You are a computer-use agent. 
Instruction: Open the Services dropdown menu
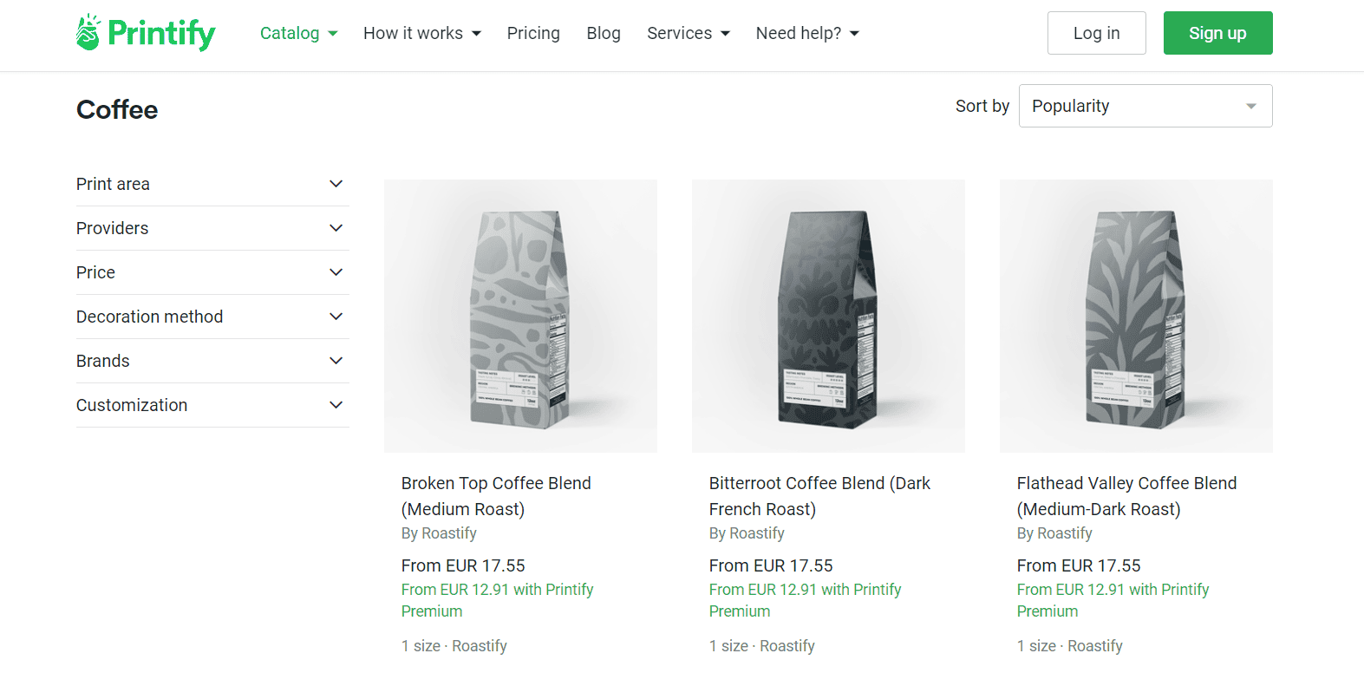[688, 33]
